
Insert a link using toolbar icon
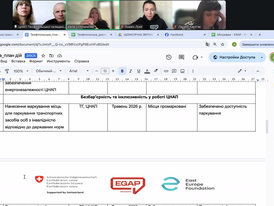click(x=166, y=71)
